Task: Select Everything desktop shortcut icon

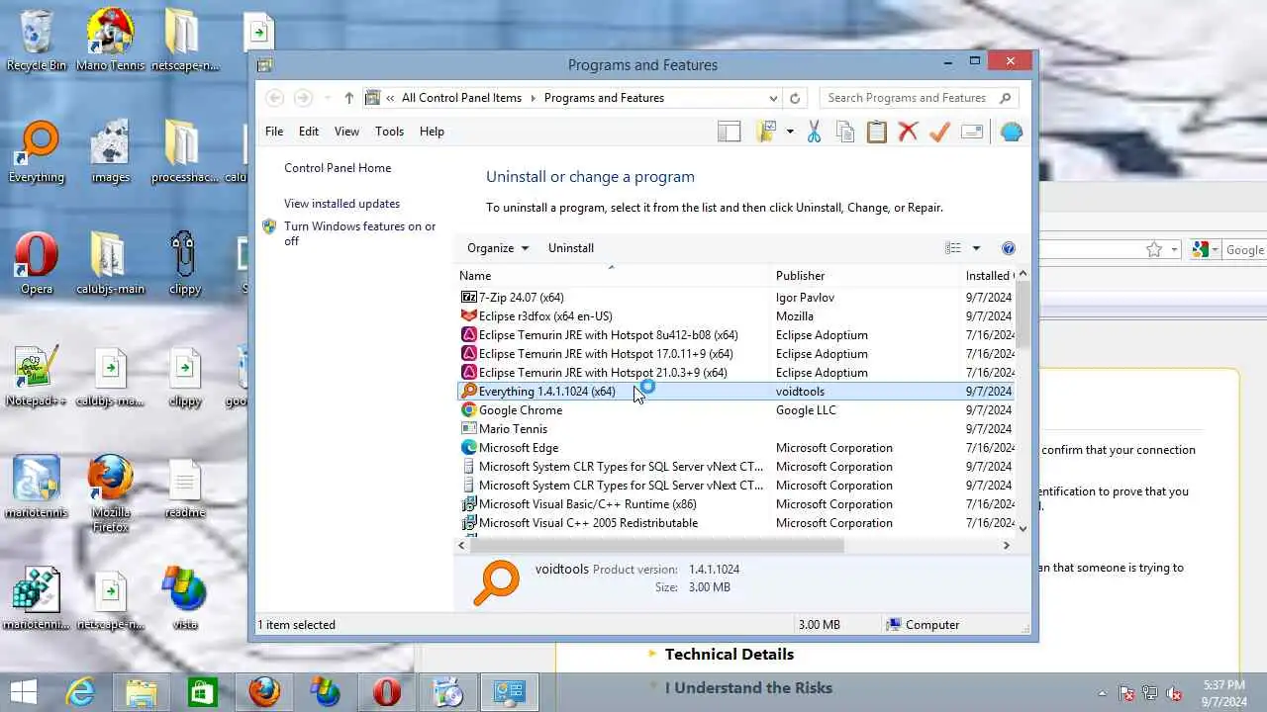Action: click(37, 152)
